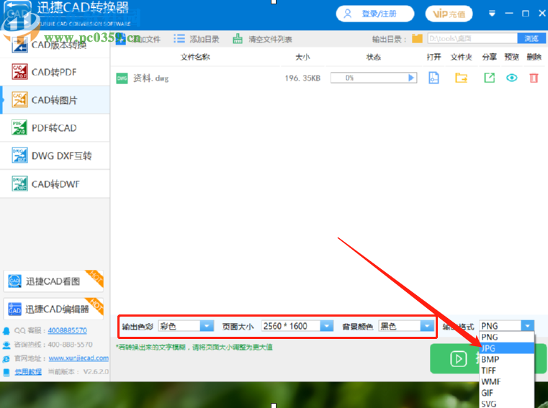Open www.xunjiecad.com website link
The width and height of the screenshot is (548, 408).
tap(78, 358)
